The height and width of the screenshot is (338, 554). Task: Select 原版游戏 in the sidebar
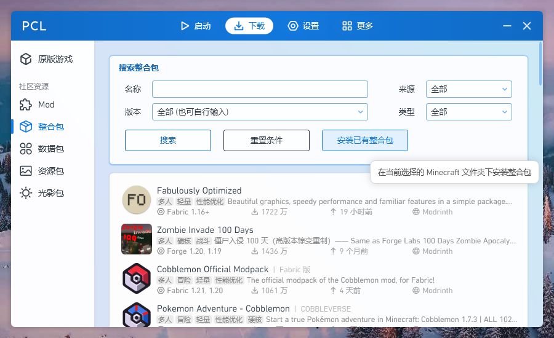52,59
